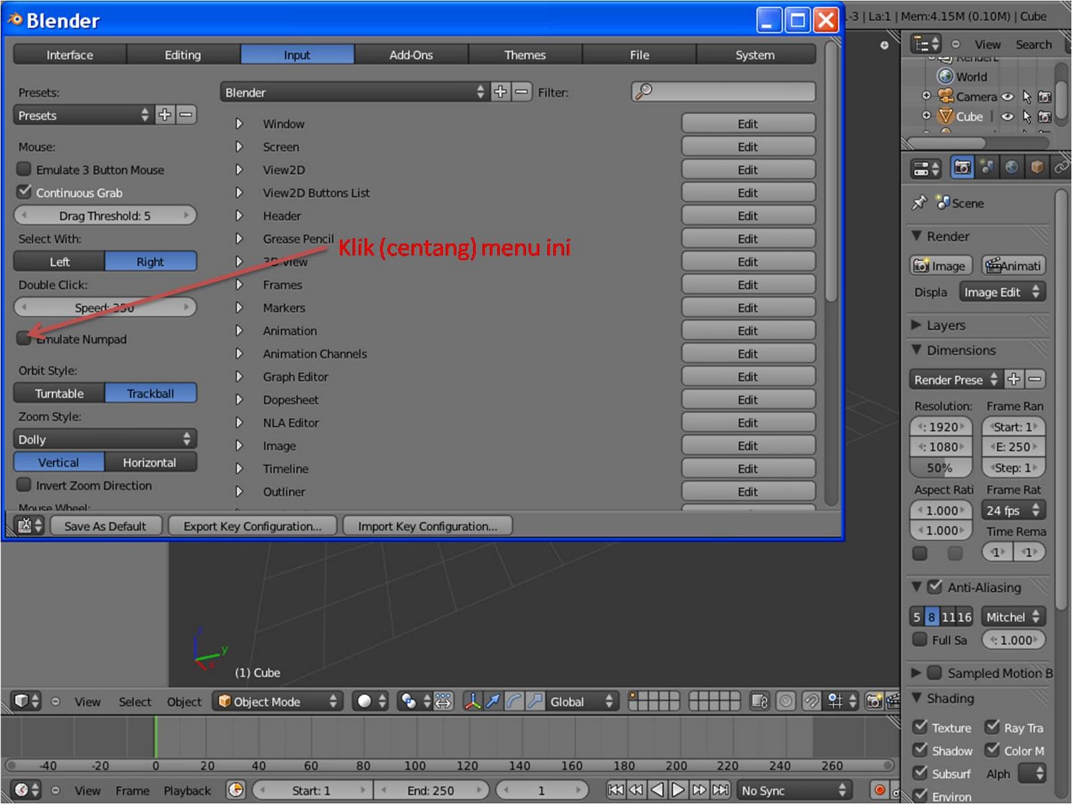The width and height of the screenshot is (1072, 804).
Task: Check the Emulate Numpad box
Action: (x=24, y=338)
